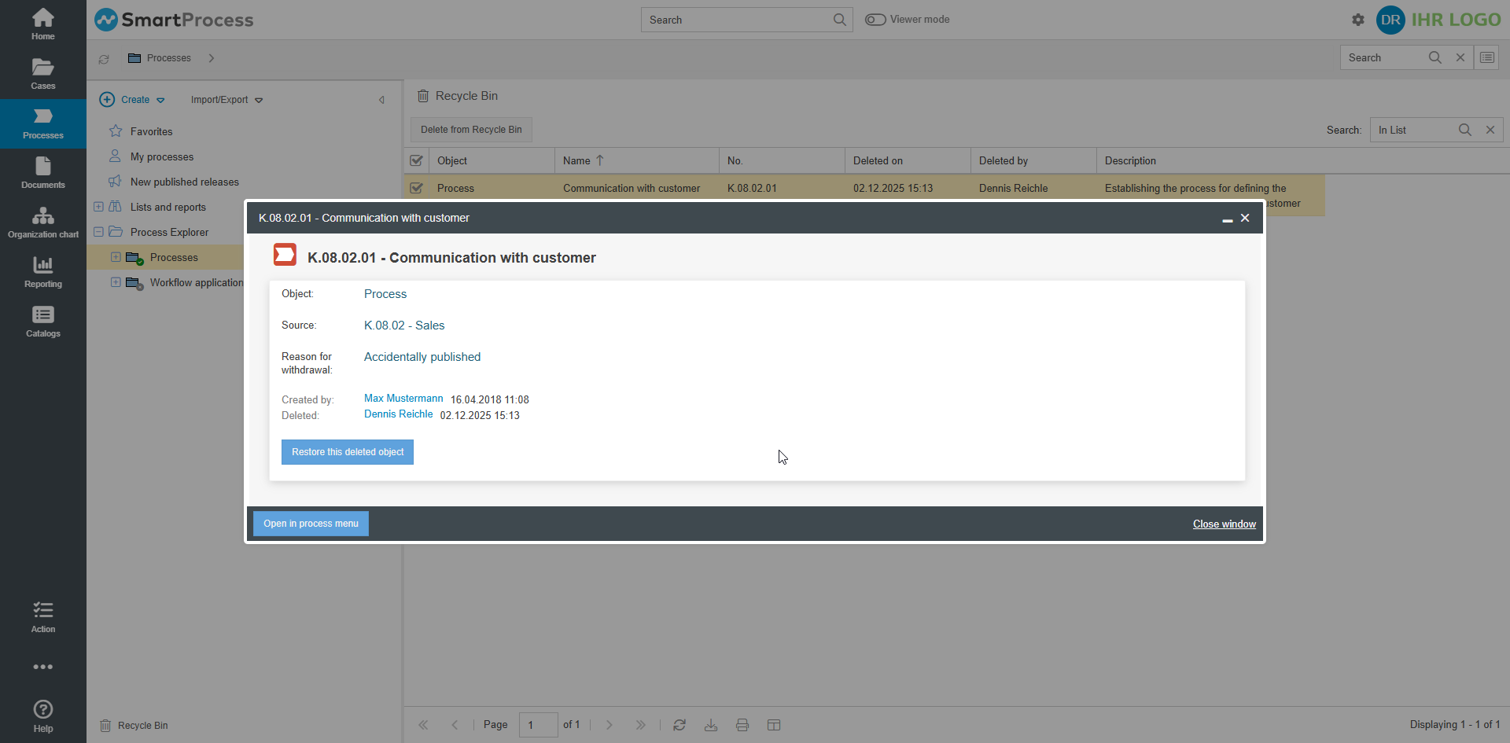Viewport: 1510px width, 743px height.
Task: Click Open in process menu
Action: tap(311, 524)
